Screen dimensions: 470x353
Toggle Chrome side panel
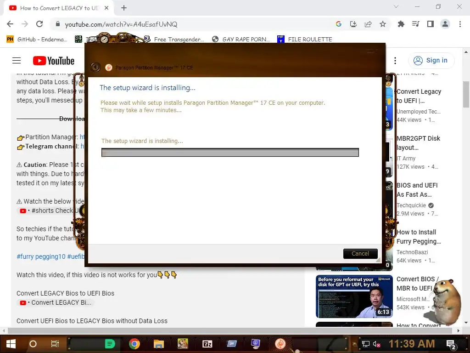(x=431, y=24)
